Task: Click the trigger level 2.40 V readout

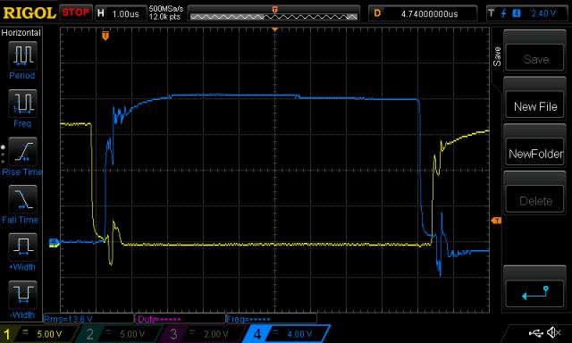Action: point(527,13)
